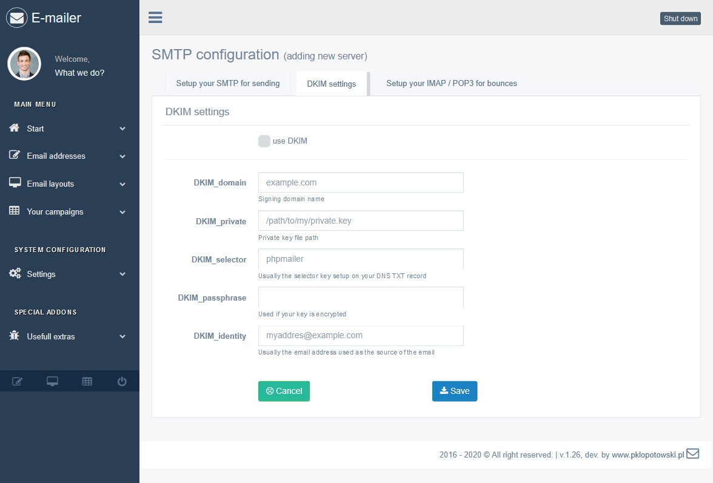
Task: Open the Start menu item
Action: pos(70,128)
